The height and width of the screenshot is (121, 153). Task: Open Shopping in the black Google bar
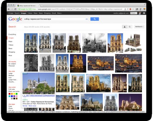click(x=47, y=13)
